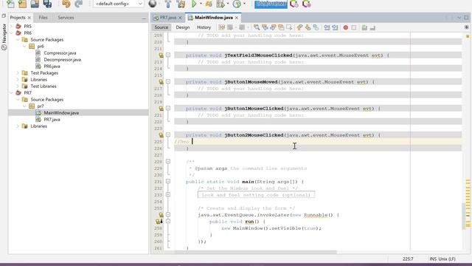Click the Save All toolbar icon
This screenshot has height=266, width=472.
click(47, 4)
